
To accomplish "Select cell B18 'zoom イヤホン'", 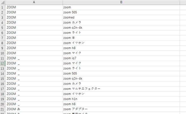I will pyautogui.click(x=121, y=94).
